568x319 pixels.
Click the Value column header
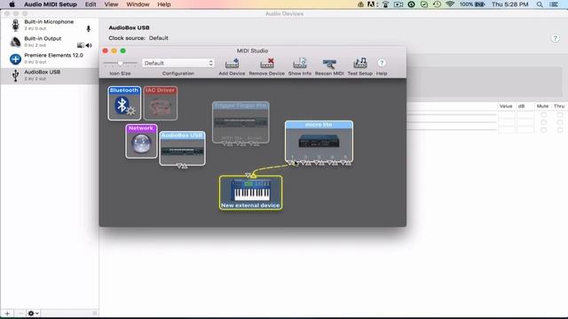click(506, 106)
